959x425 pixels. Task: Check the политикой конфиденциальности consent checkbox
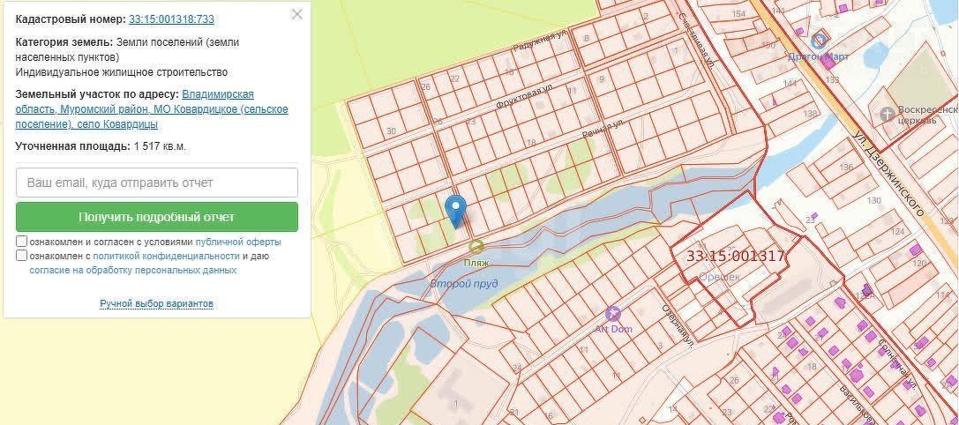coord(21,256)
